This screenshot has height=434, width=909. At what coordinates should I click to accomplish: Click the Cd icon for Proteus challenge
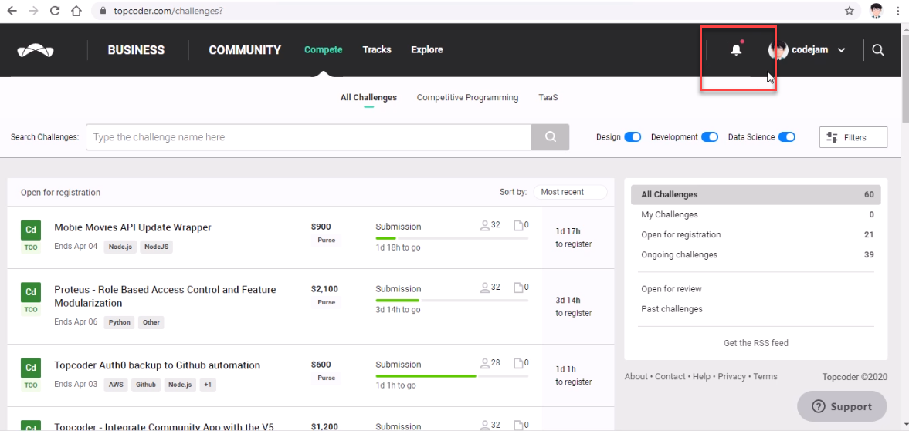[x=32, y=292]
